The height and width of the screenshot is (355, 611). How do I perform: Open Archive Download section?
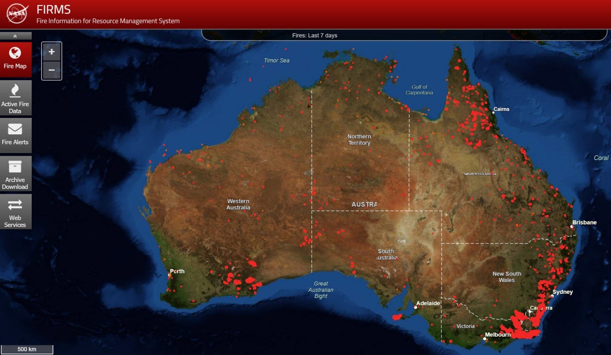point(15,174)
